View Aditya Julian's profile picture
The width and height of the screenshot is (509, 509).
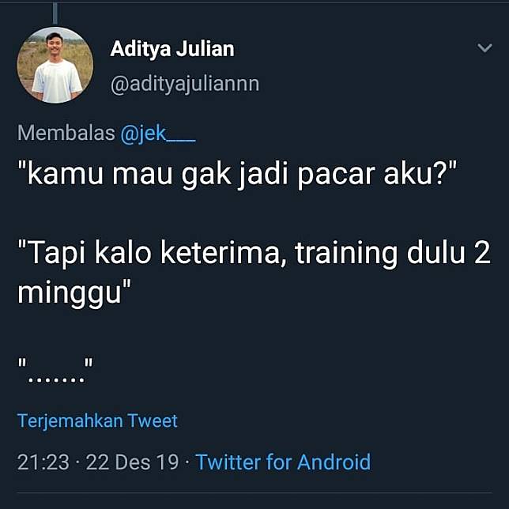[55, 65]
